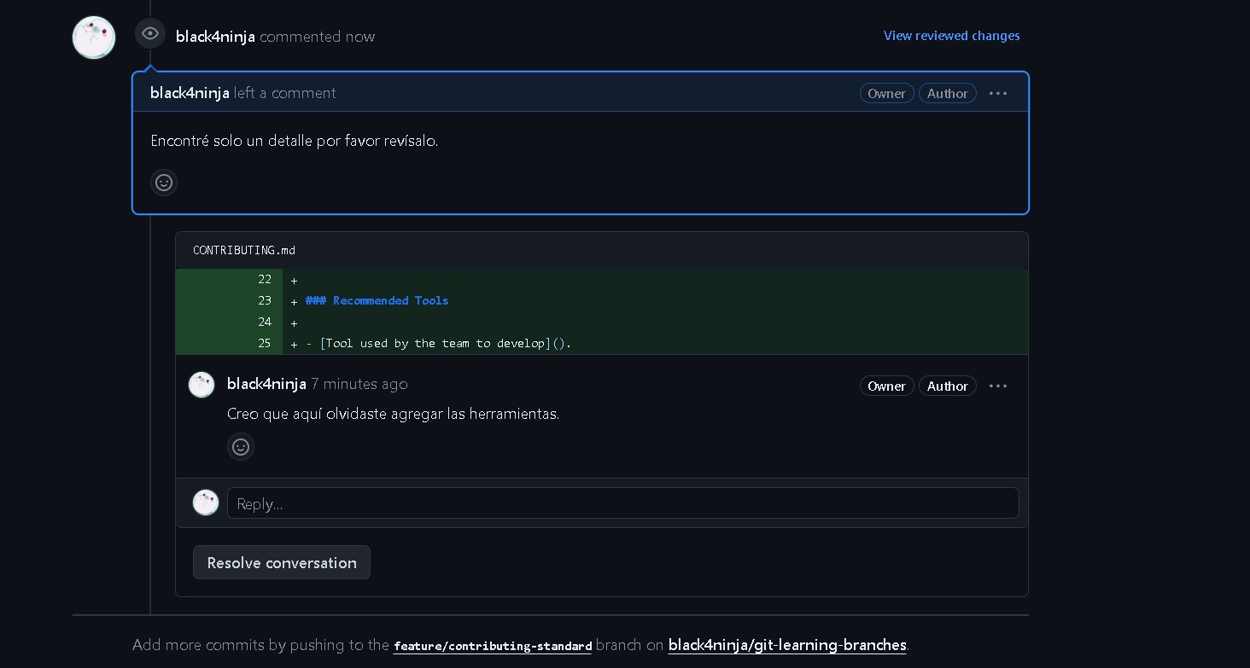Click the Author badge on the inline comment

[947, 386]
